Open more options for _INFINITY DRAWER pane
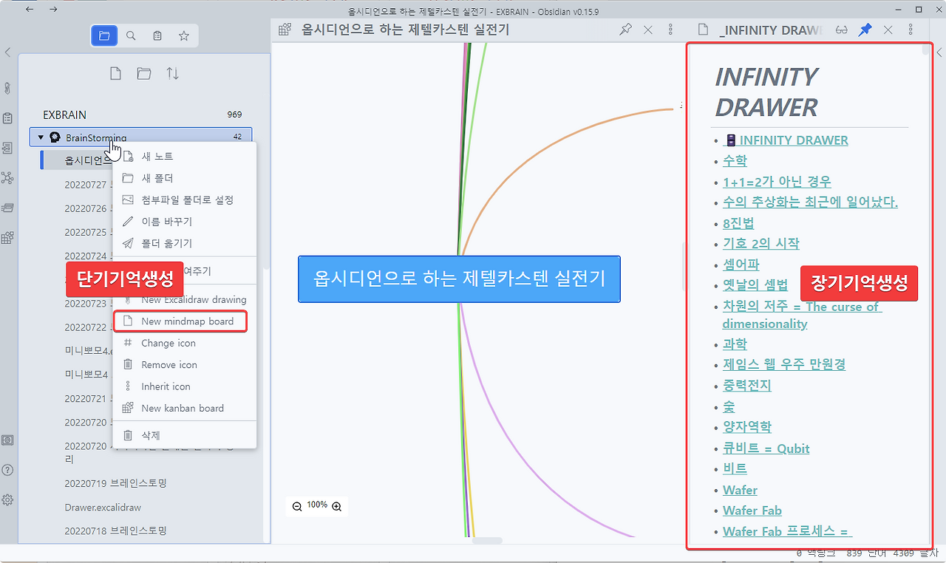946x563 pixels. point(911,30)
